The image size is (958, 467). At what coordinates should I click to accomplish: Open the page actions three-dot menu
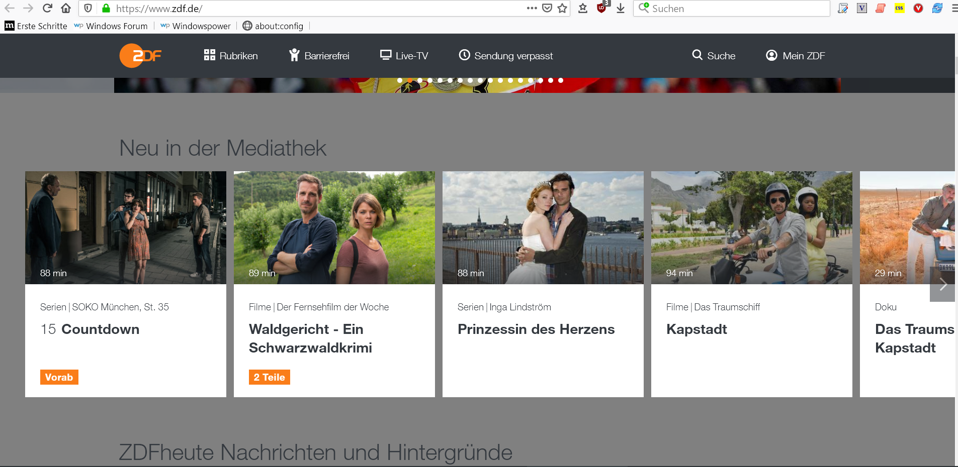532,8
